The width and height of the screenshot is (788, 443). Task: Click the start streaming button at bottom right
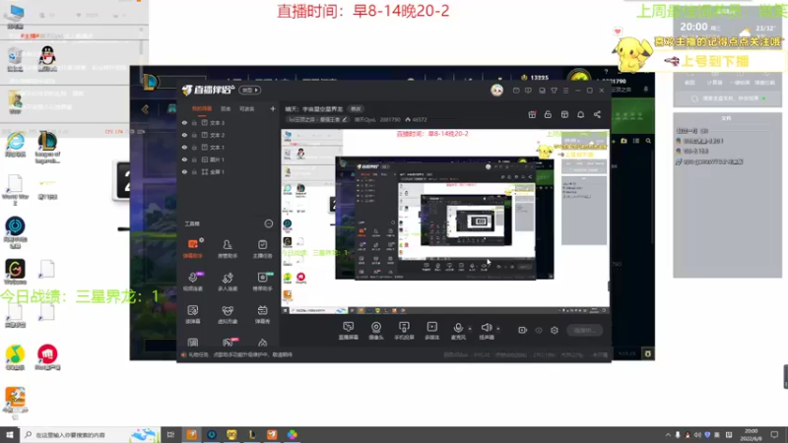[x=584, y=330]
